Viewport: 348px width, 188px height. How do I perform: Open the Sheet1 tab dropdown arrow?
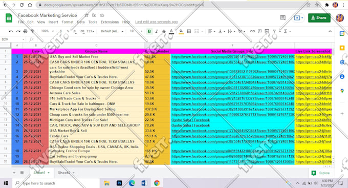pyautogui.click(x=49, y=173)
